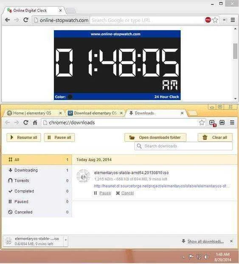Click the elementaryos-stable item in download shelf

click(x=34, y=241)
